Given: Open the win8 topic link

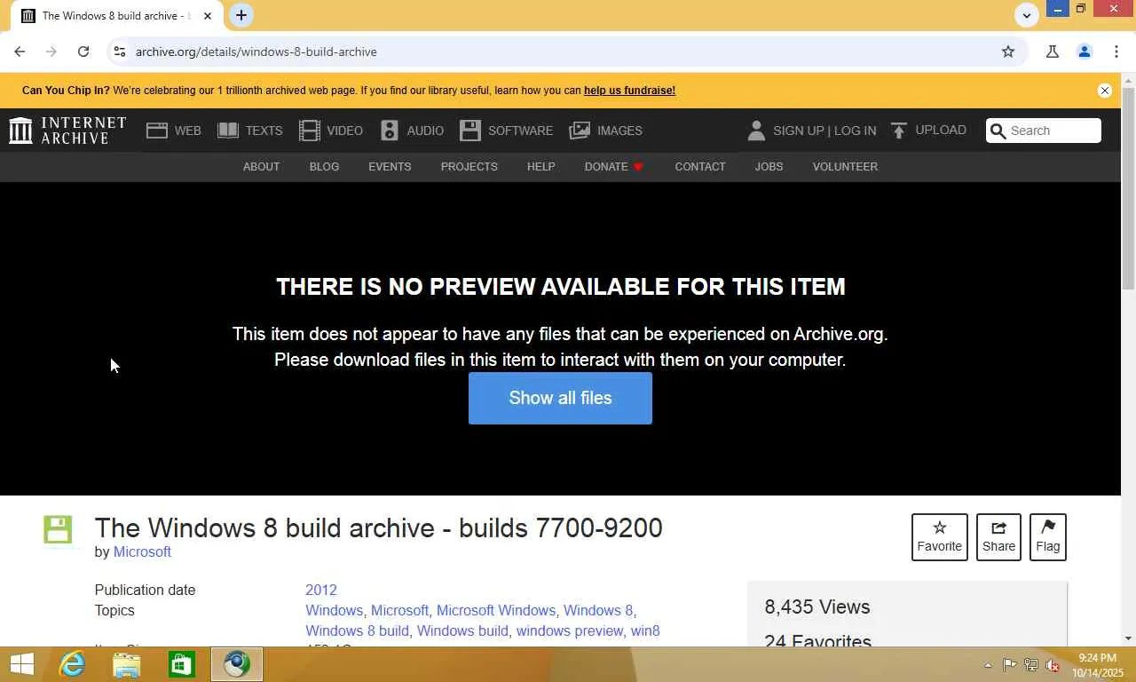Looking at the screenshot, I should (645, 631).
